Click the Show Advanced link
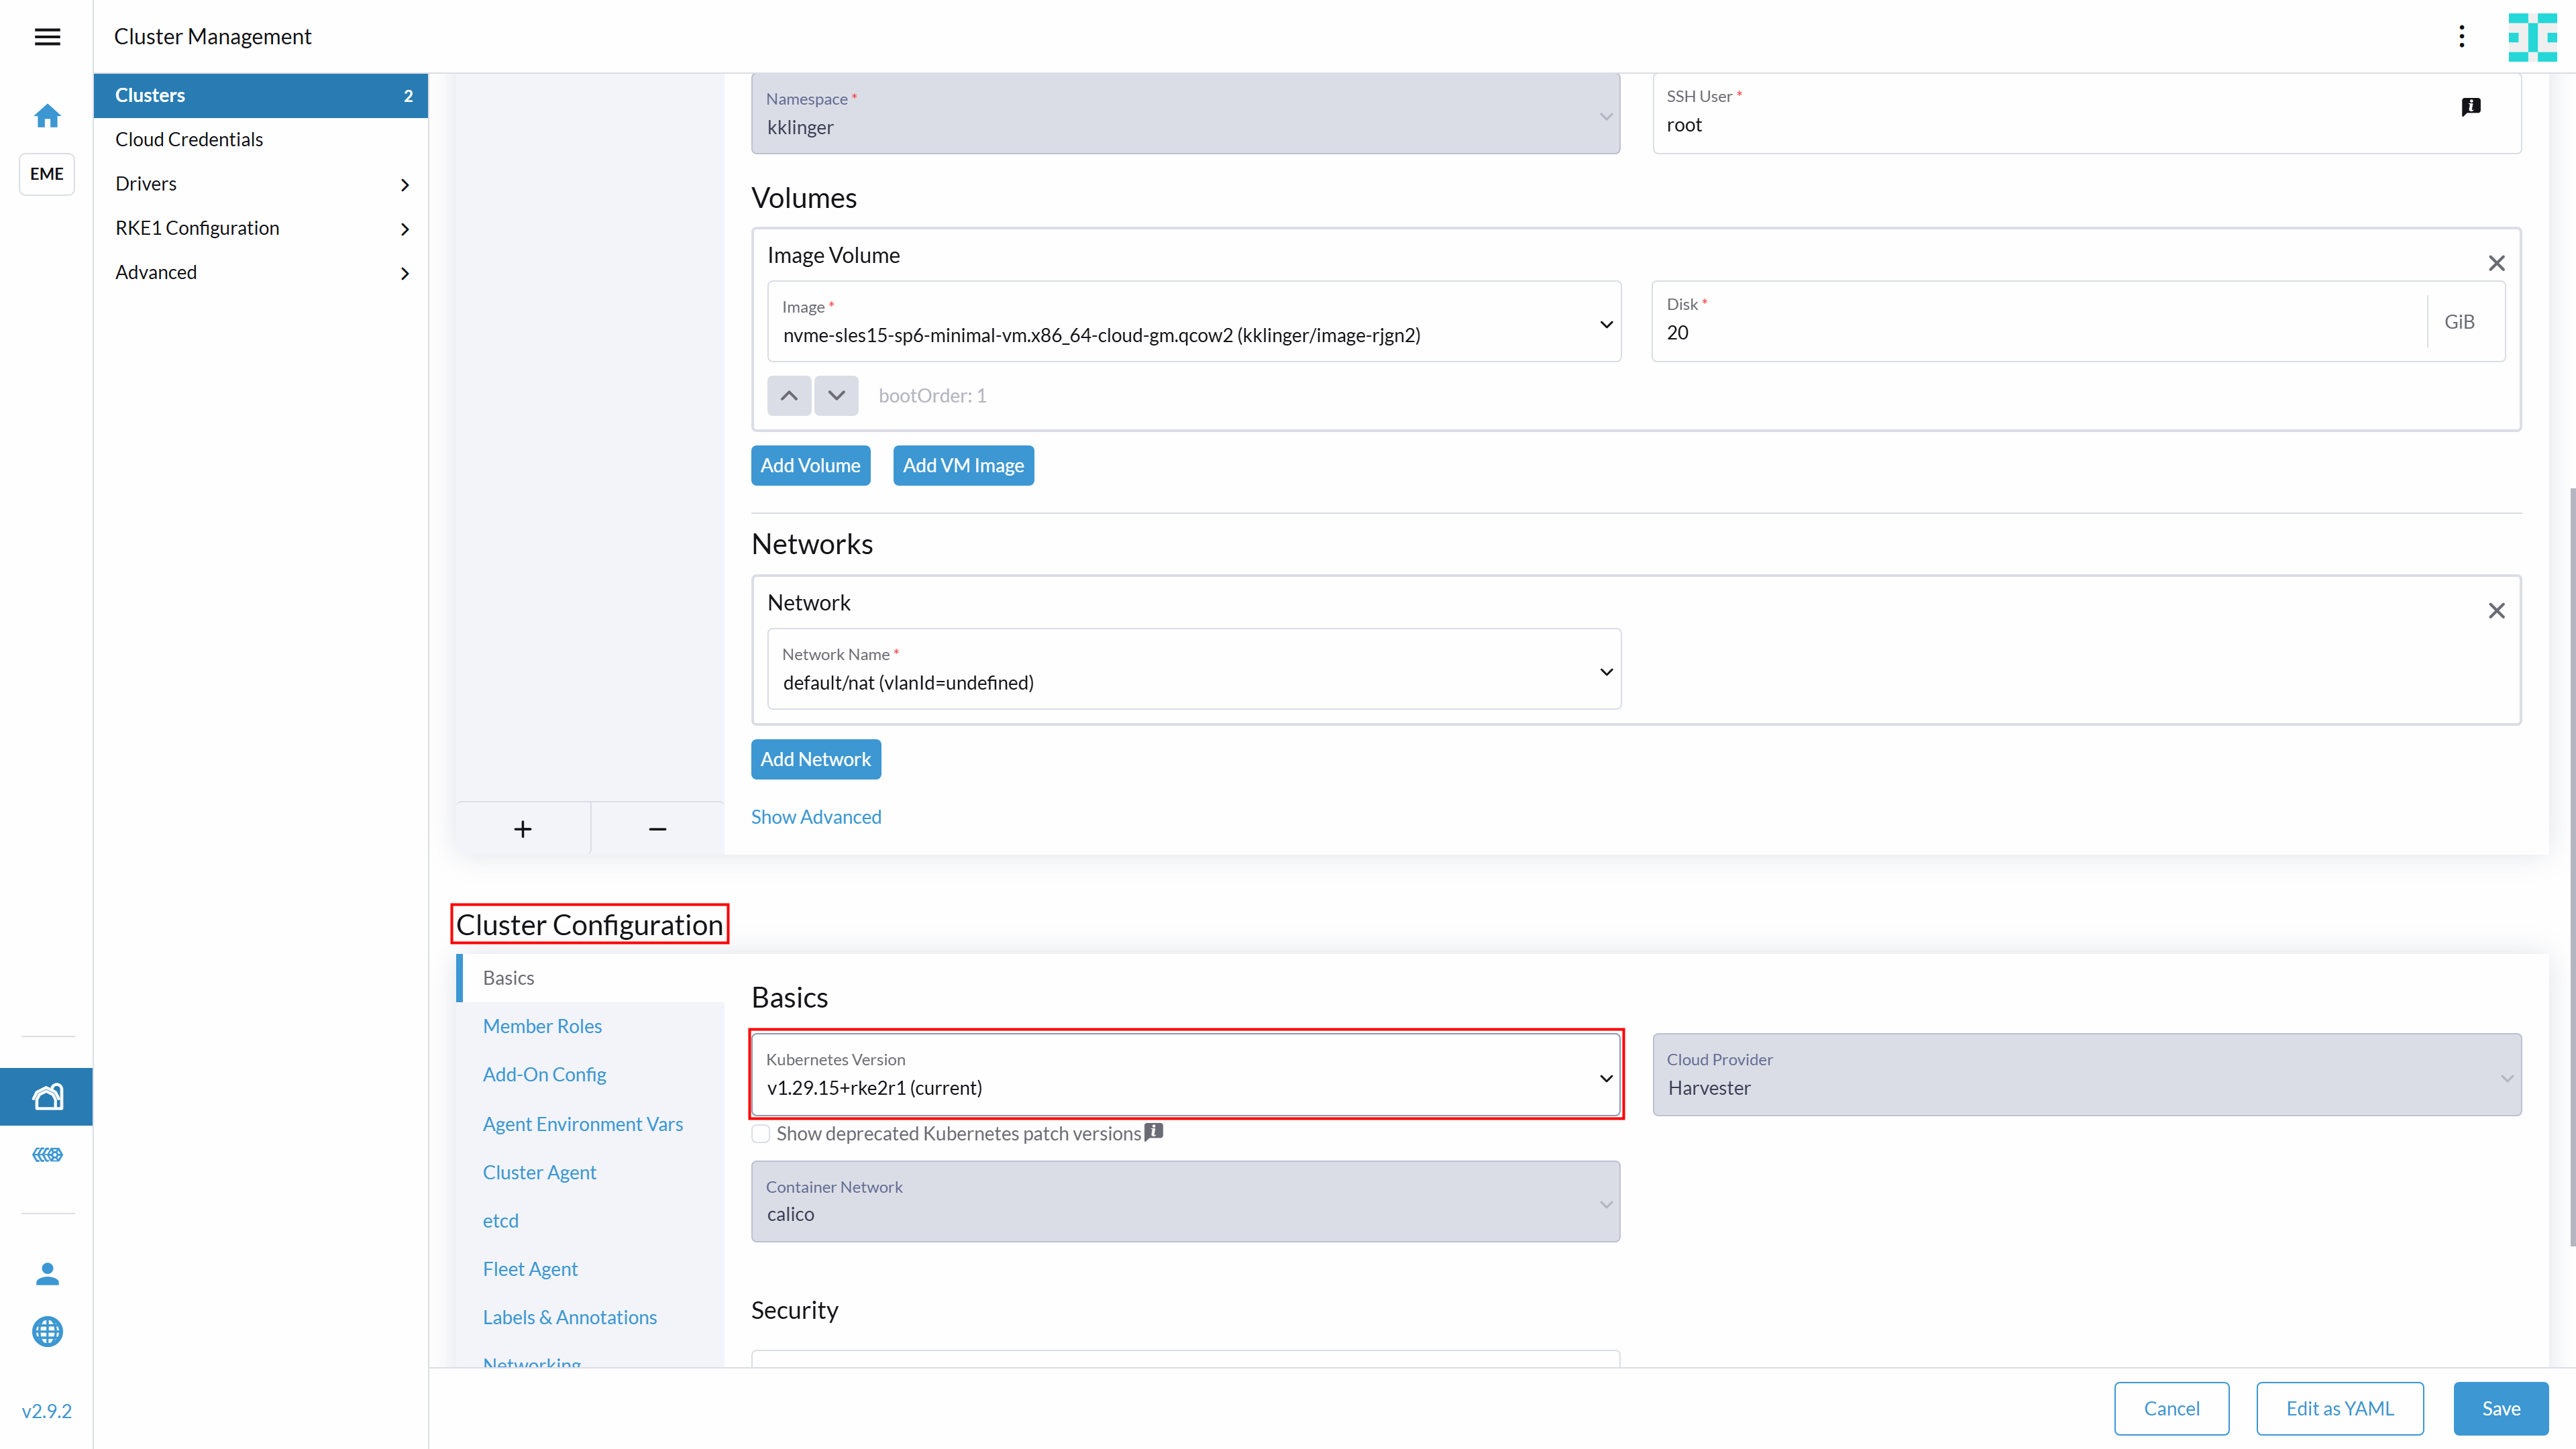This screenshot has height=1449, width=2576. coord(816,816)
